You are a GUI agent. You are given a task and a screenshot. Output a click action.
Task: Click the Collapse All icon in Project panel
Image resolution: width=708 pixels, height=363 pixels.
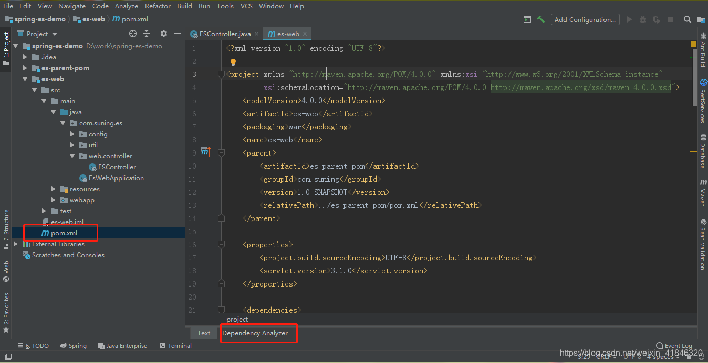tap(147, 34)
